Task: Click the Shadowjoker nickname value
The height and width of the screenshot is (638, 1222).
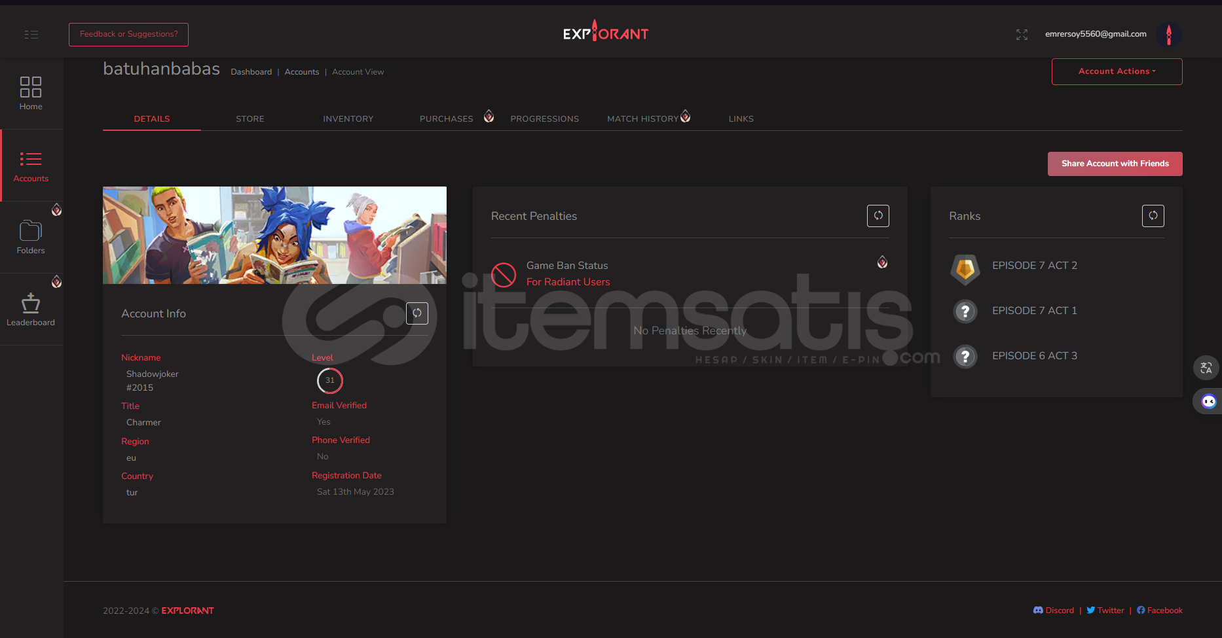Action: [x=153, y=381]
